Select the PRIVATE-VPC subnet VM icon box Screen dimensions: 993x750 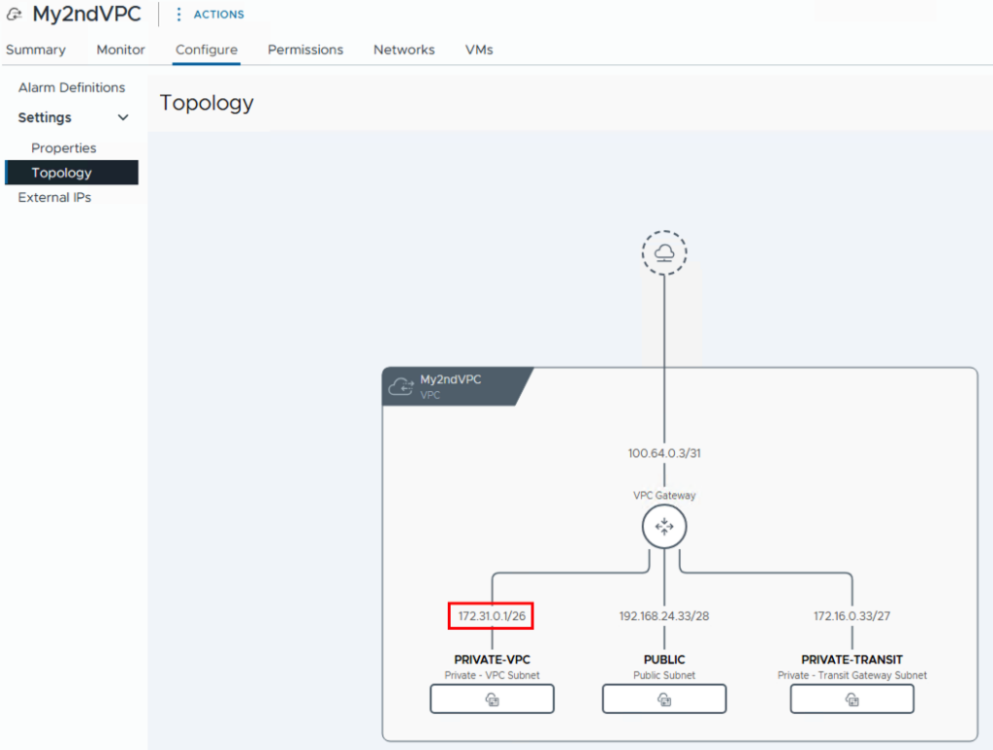click(x=492, y=699)
